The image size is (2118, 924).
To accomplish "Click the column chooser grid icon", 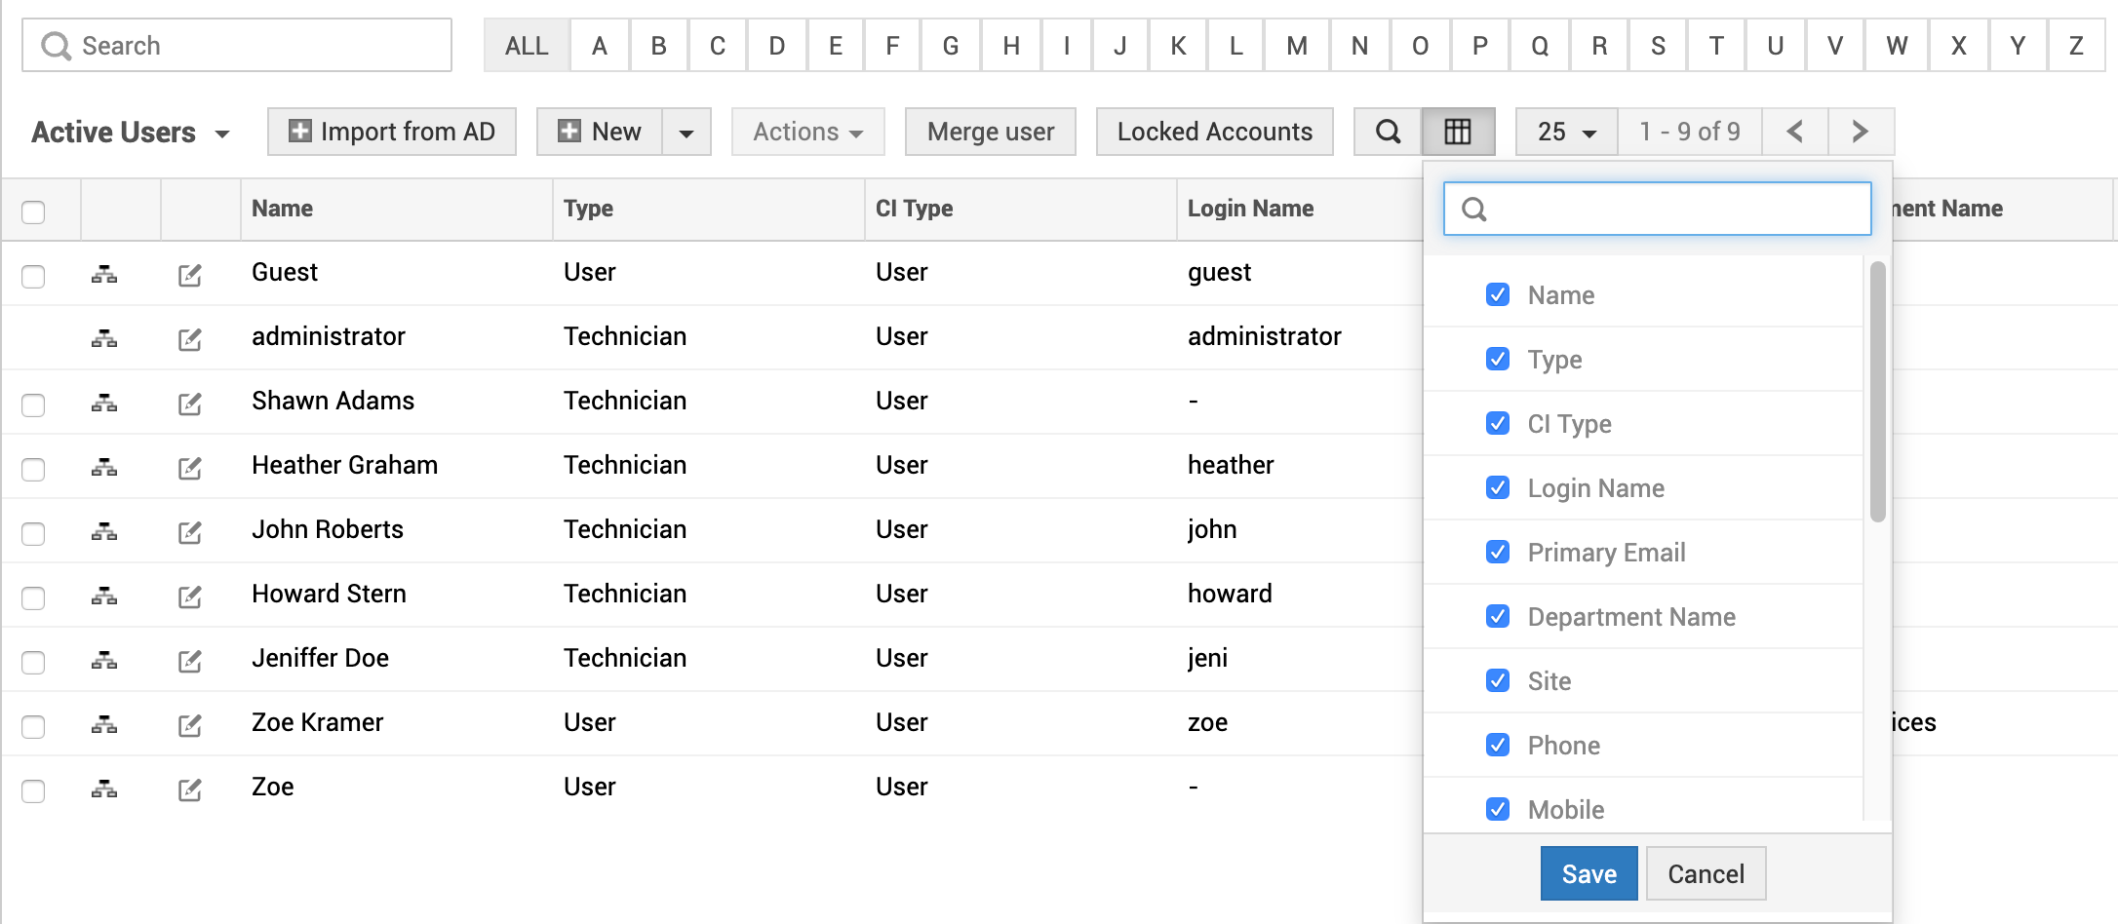I will point(1458,132).
